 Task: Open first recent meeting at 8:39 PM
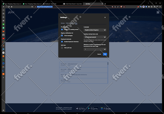pyautogui.click(x=83, y=65)
